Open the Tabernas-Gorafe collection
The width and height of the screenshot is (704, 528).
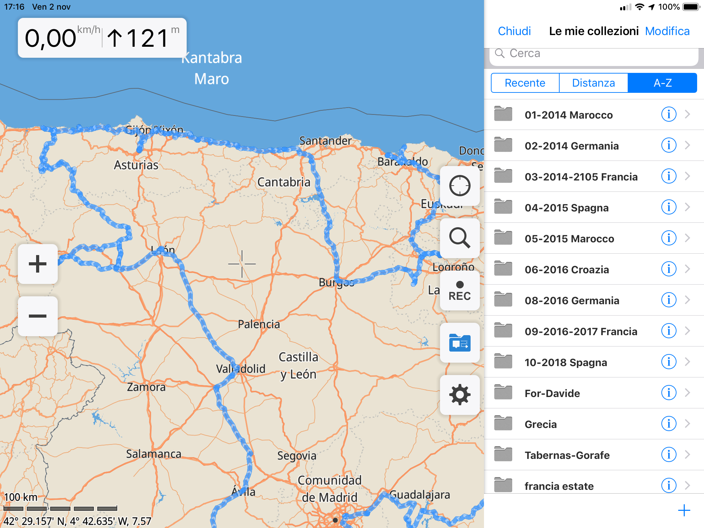coord(567,455)
